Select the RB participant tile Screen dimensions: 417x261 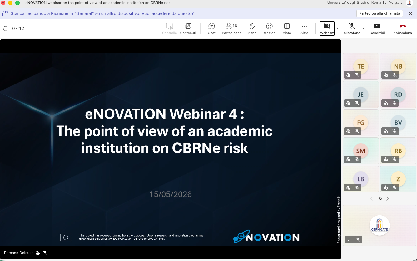(398, 151)
